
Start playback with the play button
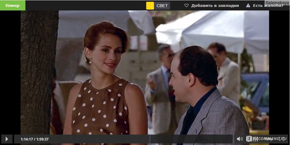[7, 139]
